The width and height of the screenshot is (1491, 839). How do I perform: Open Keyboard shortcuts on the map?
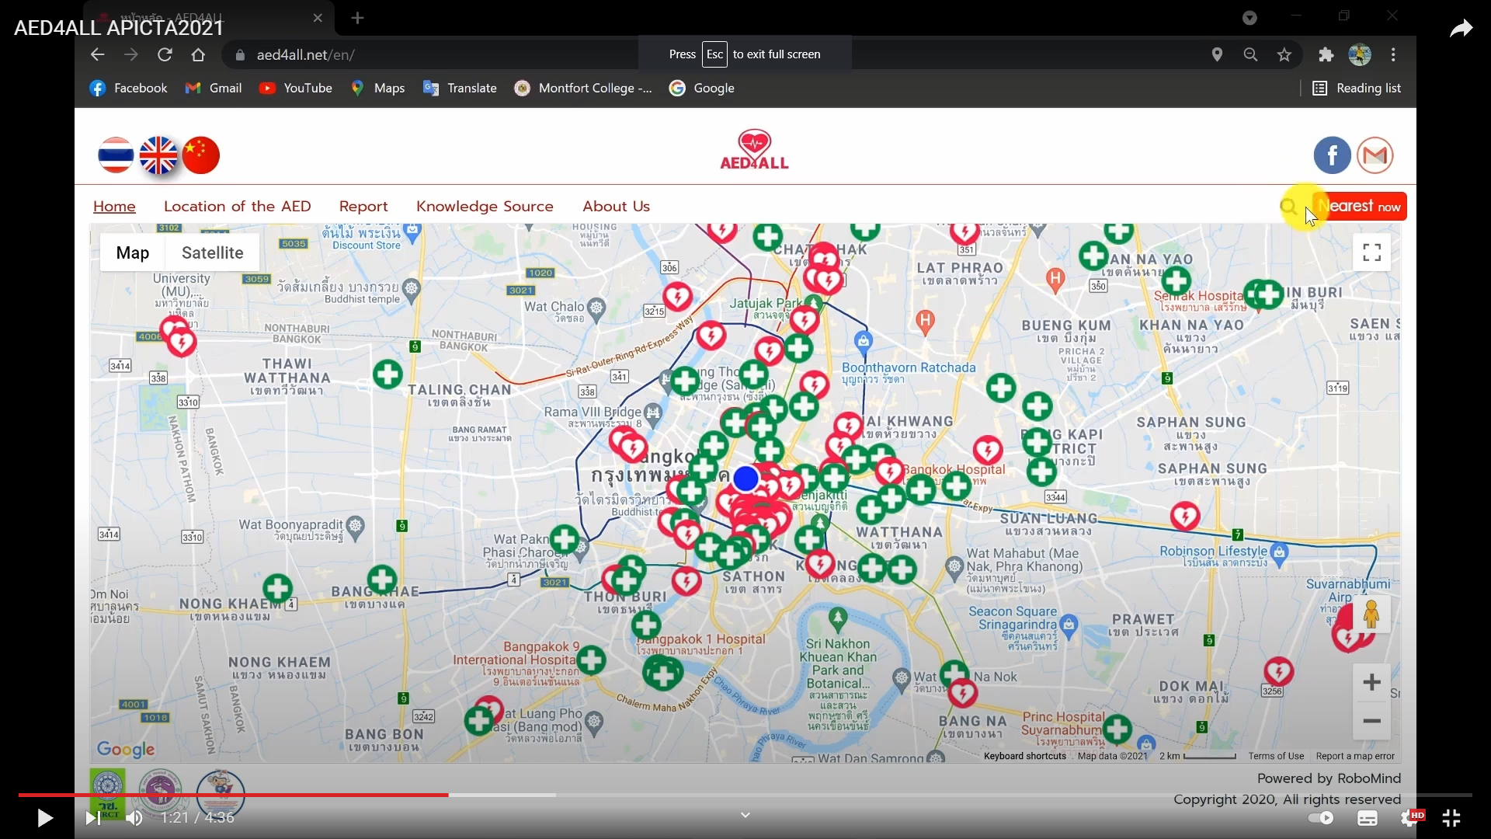[1025, 756]
